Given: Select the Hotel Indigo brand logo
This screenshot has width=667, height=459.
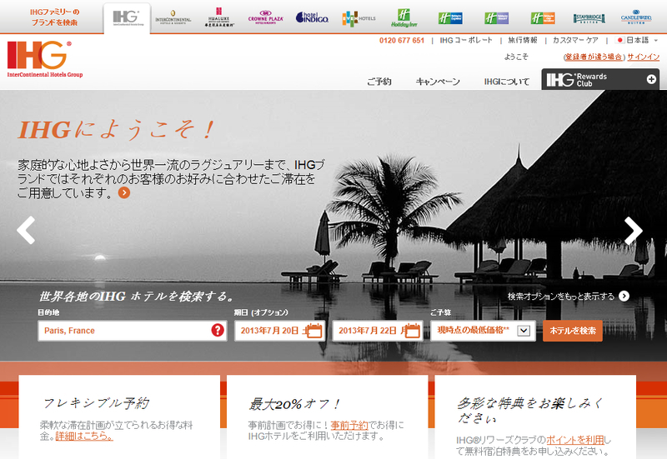Looking at the screenshot, I should [x=312, y=17].
